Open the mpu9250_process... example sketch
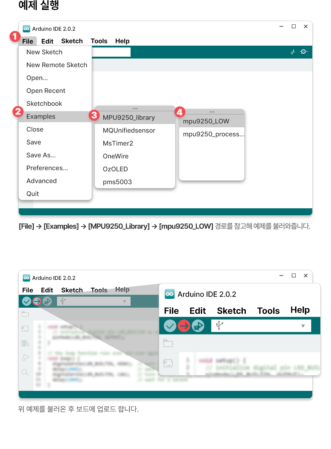Image resolution: width=331 pixels, height=449 pixels. [213, 134]
